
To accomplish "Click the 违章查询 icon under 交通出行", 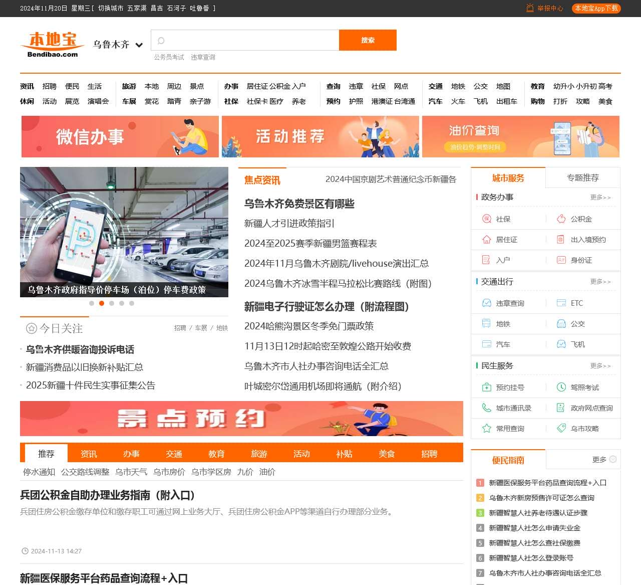I will click(x=486, y=303).
